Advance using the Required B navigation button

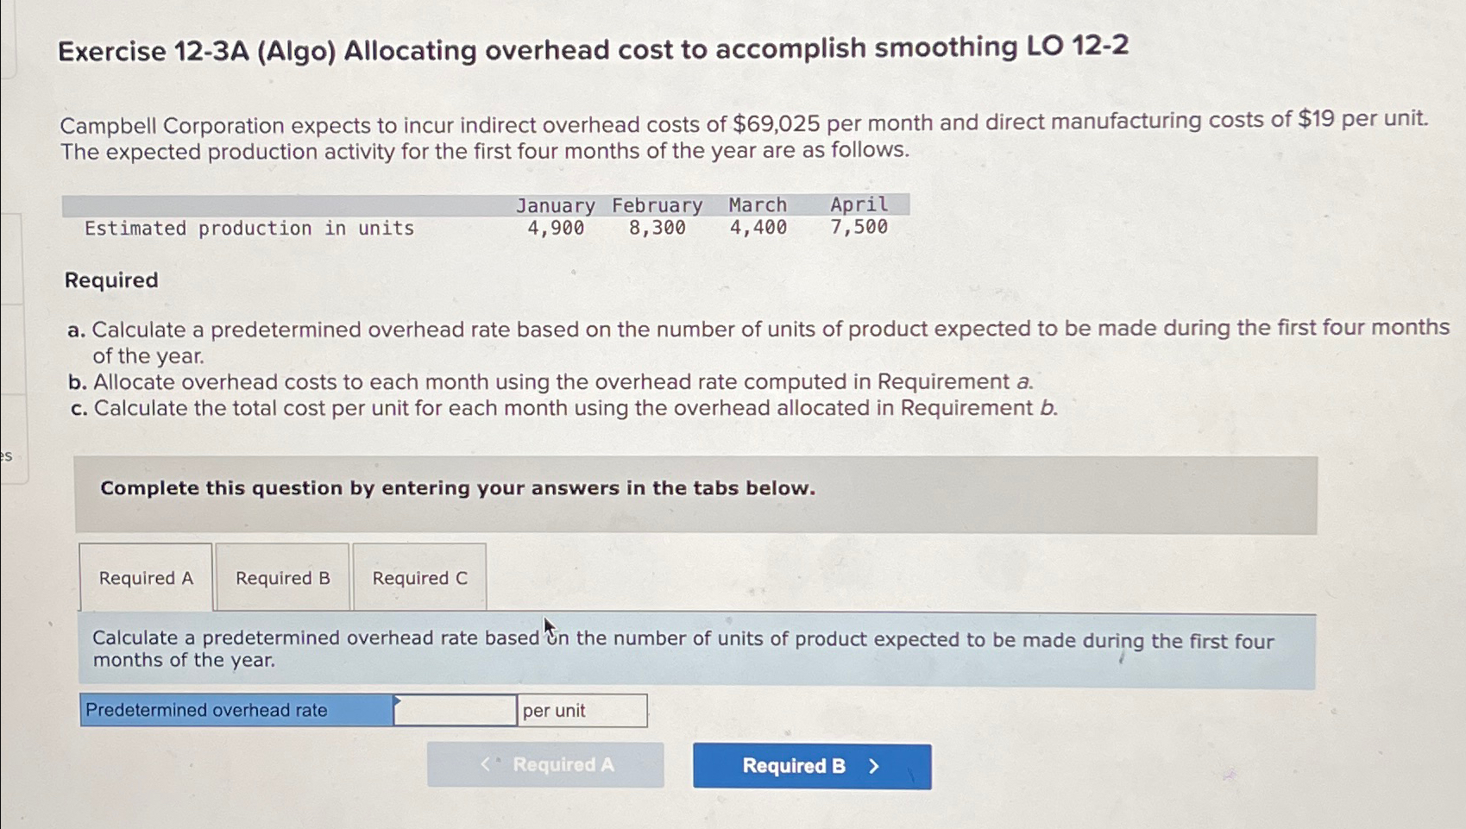point(810,765)
